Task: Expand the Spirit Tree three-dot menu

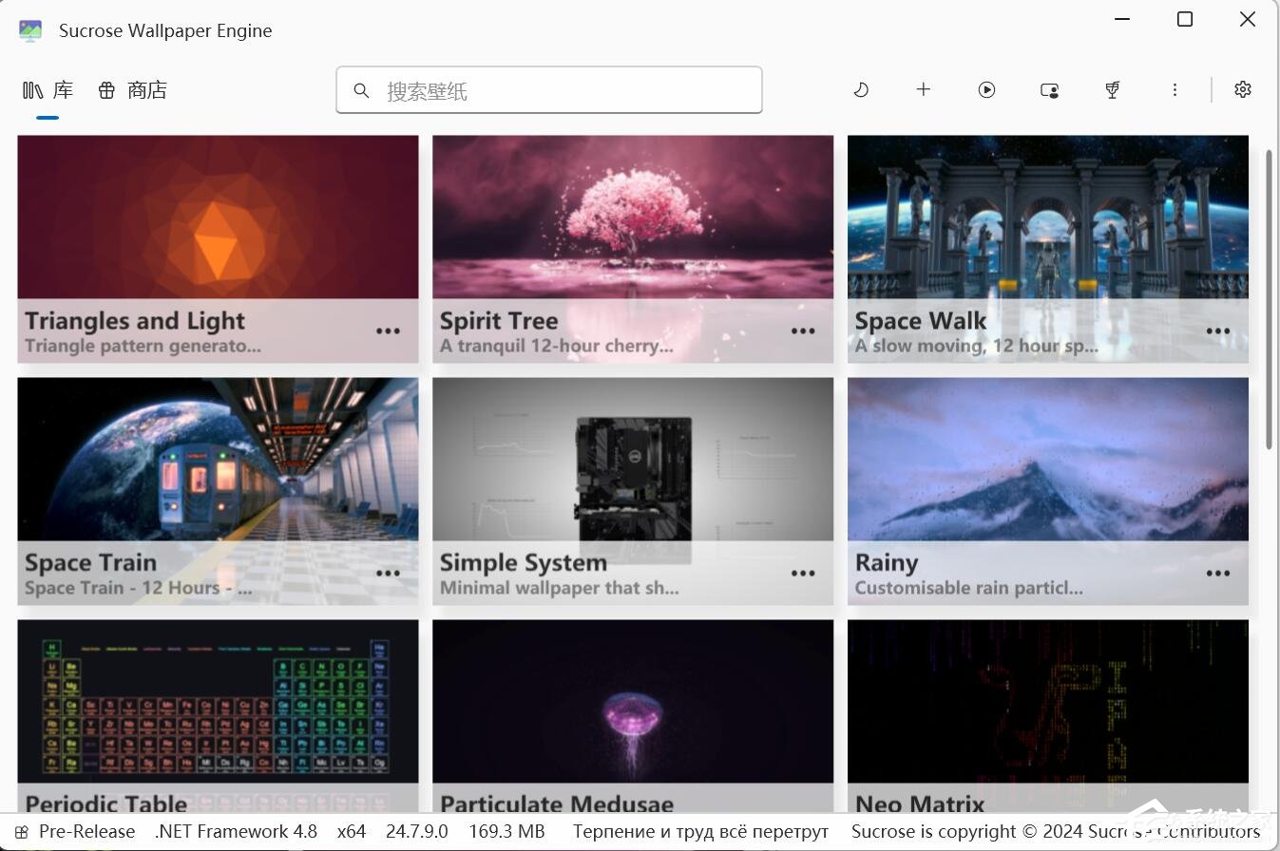Action: tap(803, 331)
